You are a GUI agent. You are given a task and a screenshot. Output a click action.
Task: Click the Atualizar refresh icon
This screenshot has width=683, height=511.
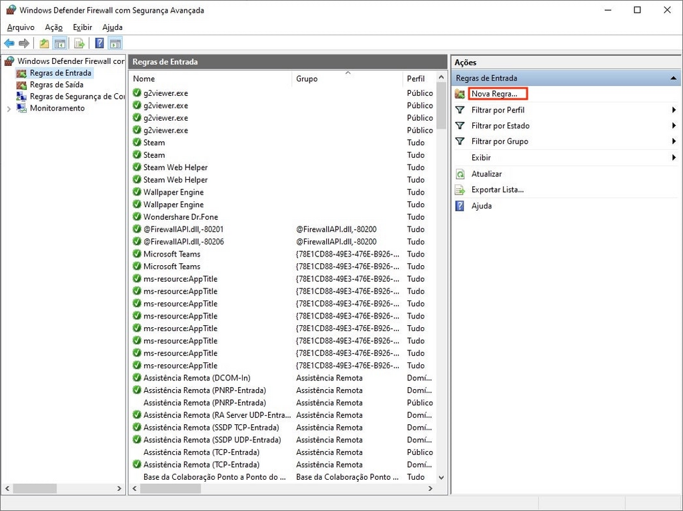(461, 174)
